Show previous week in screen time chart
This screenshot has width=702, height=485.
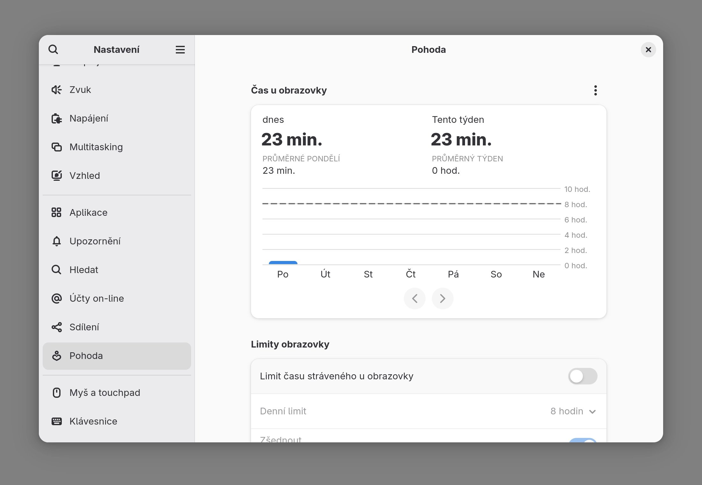(x=414, y=299)
